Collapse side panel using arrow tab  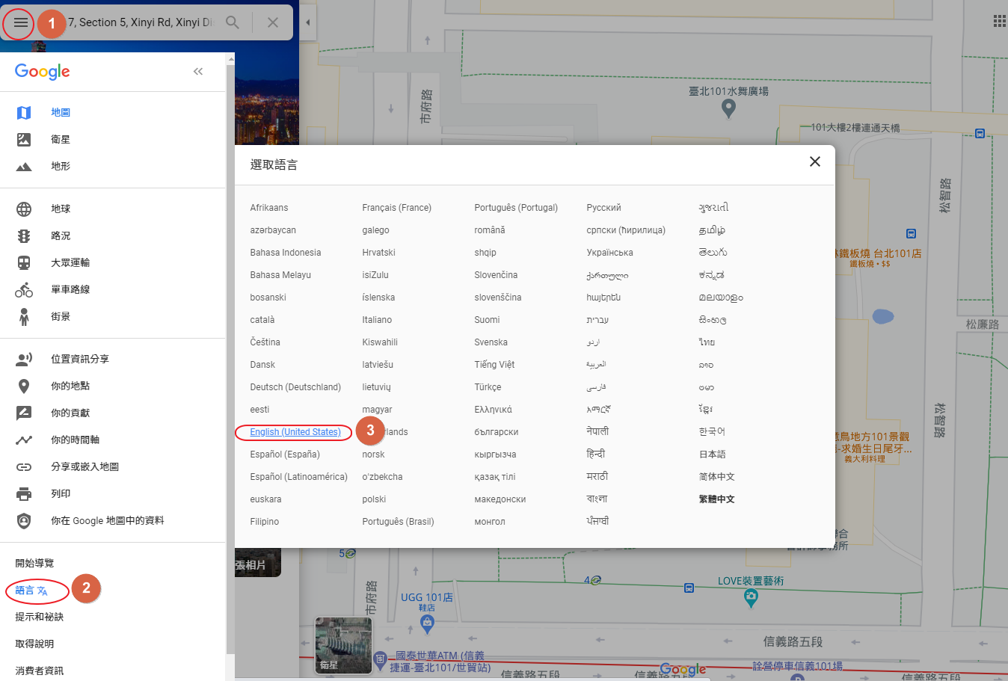coord(307,22)
